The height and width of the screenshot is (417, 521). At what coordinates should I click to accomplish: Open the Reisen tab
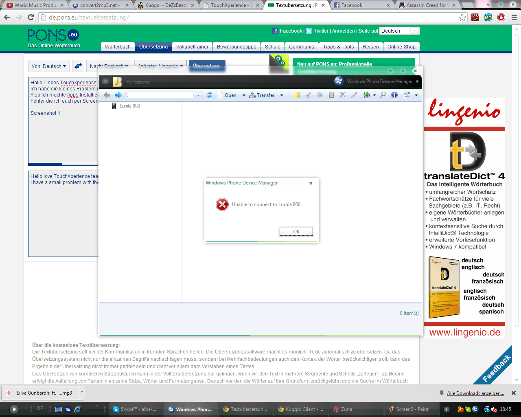[371, 47]
